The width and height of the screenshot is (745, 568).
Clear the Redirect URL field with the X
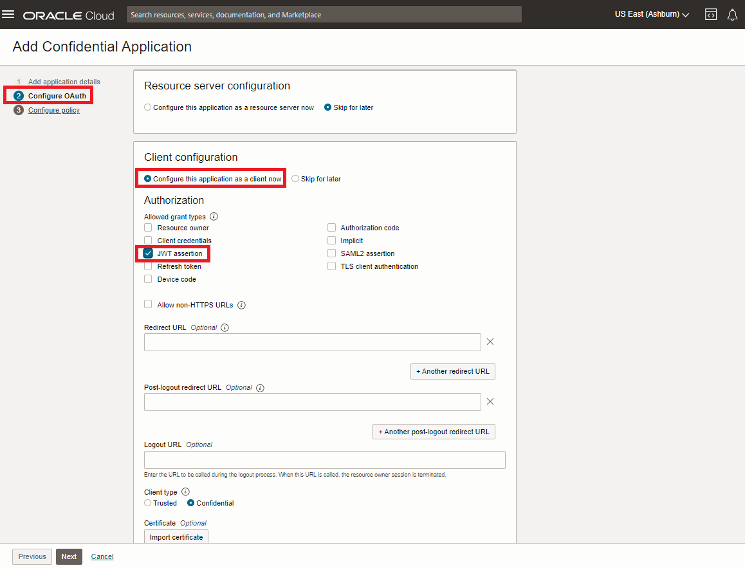490,342
